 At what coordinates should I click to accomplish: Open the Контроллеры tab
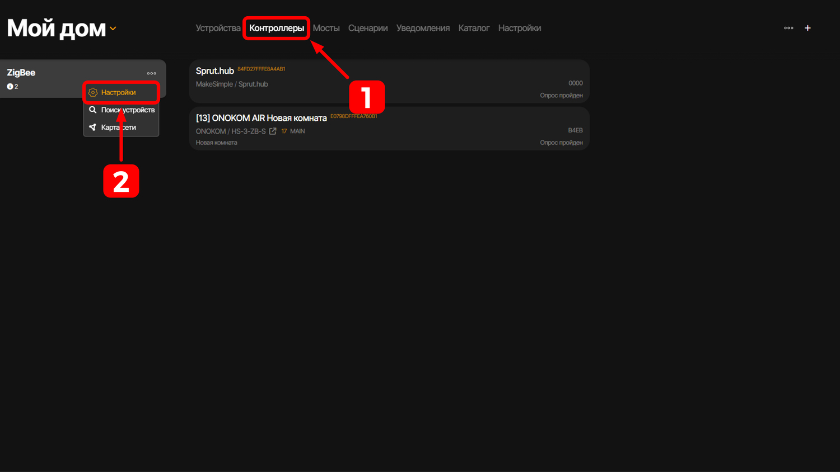(x=276, y=28)
